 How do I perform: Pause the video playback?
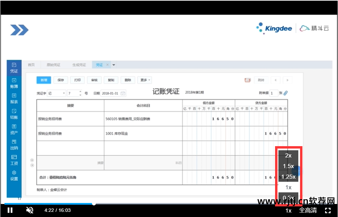click(x=10, y=210)
